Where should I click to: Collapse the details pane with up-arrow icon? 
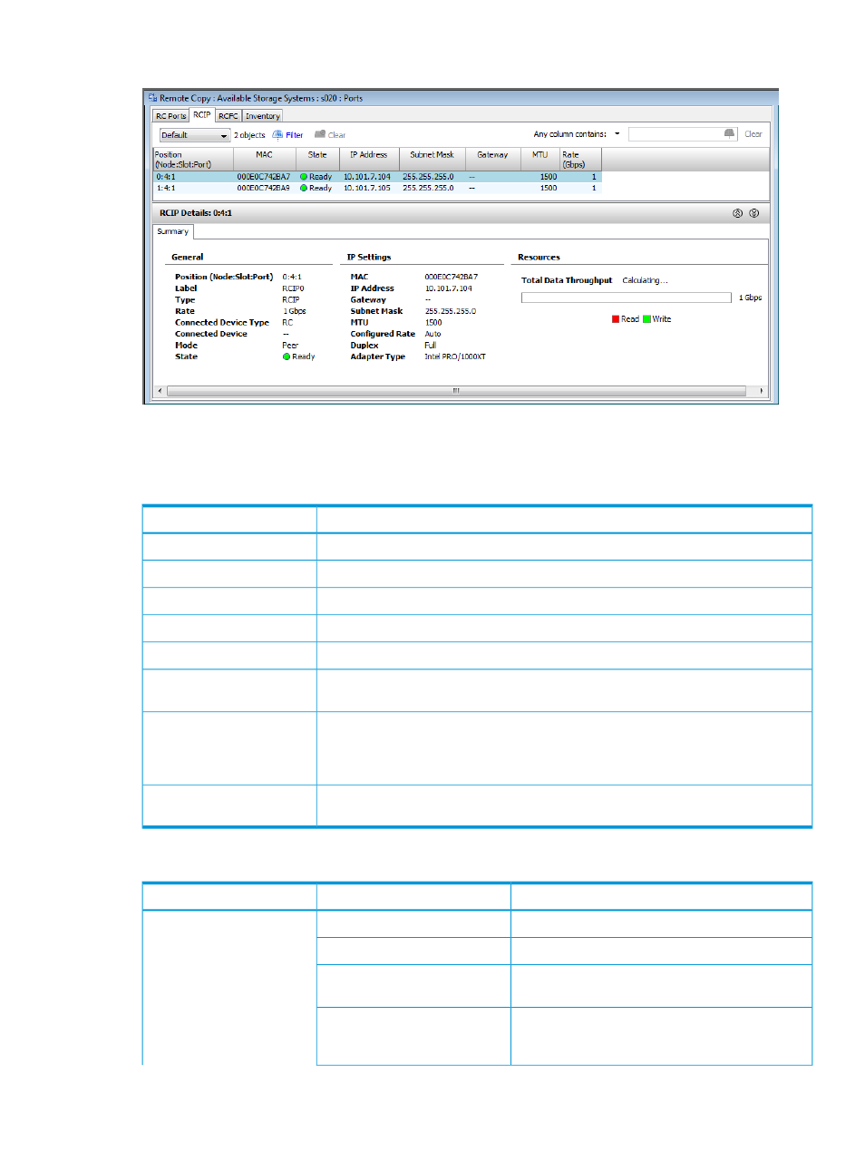coord(738,213)
